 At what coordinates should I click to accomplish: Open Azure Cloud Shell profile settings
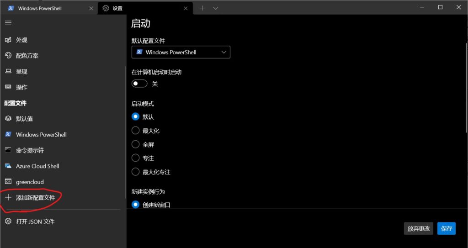(62, 166)
